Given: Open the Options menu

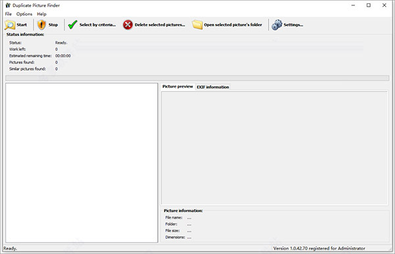Looking at the screenshot, I should click(24, 14).
